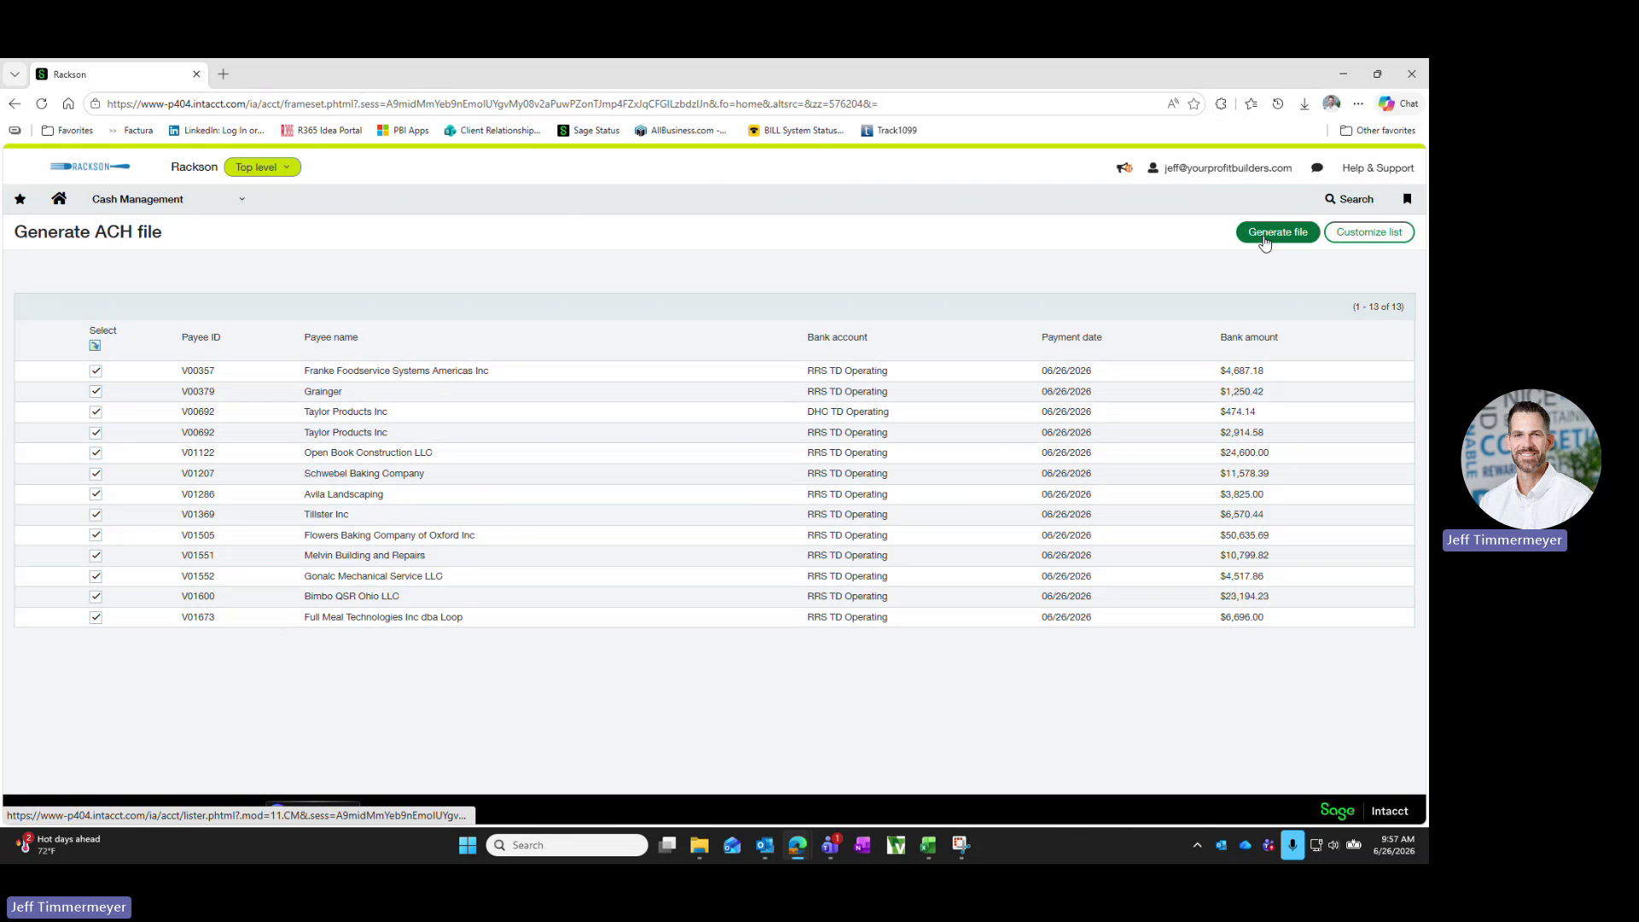The image size is (1639, 922).
Task: Open browser settings ellipsis menu
Action: point(1358,104)
